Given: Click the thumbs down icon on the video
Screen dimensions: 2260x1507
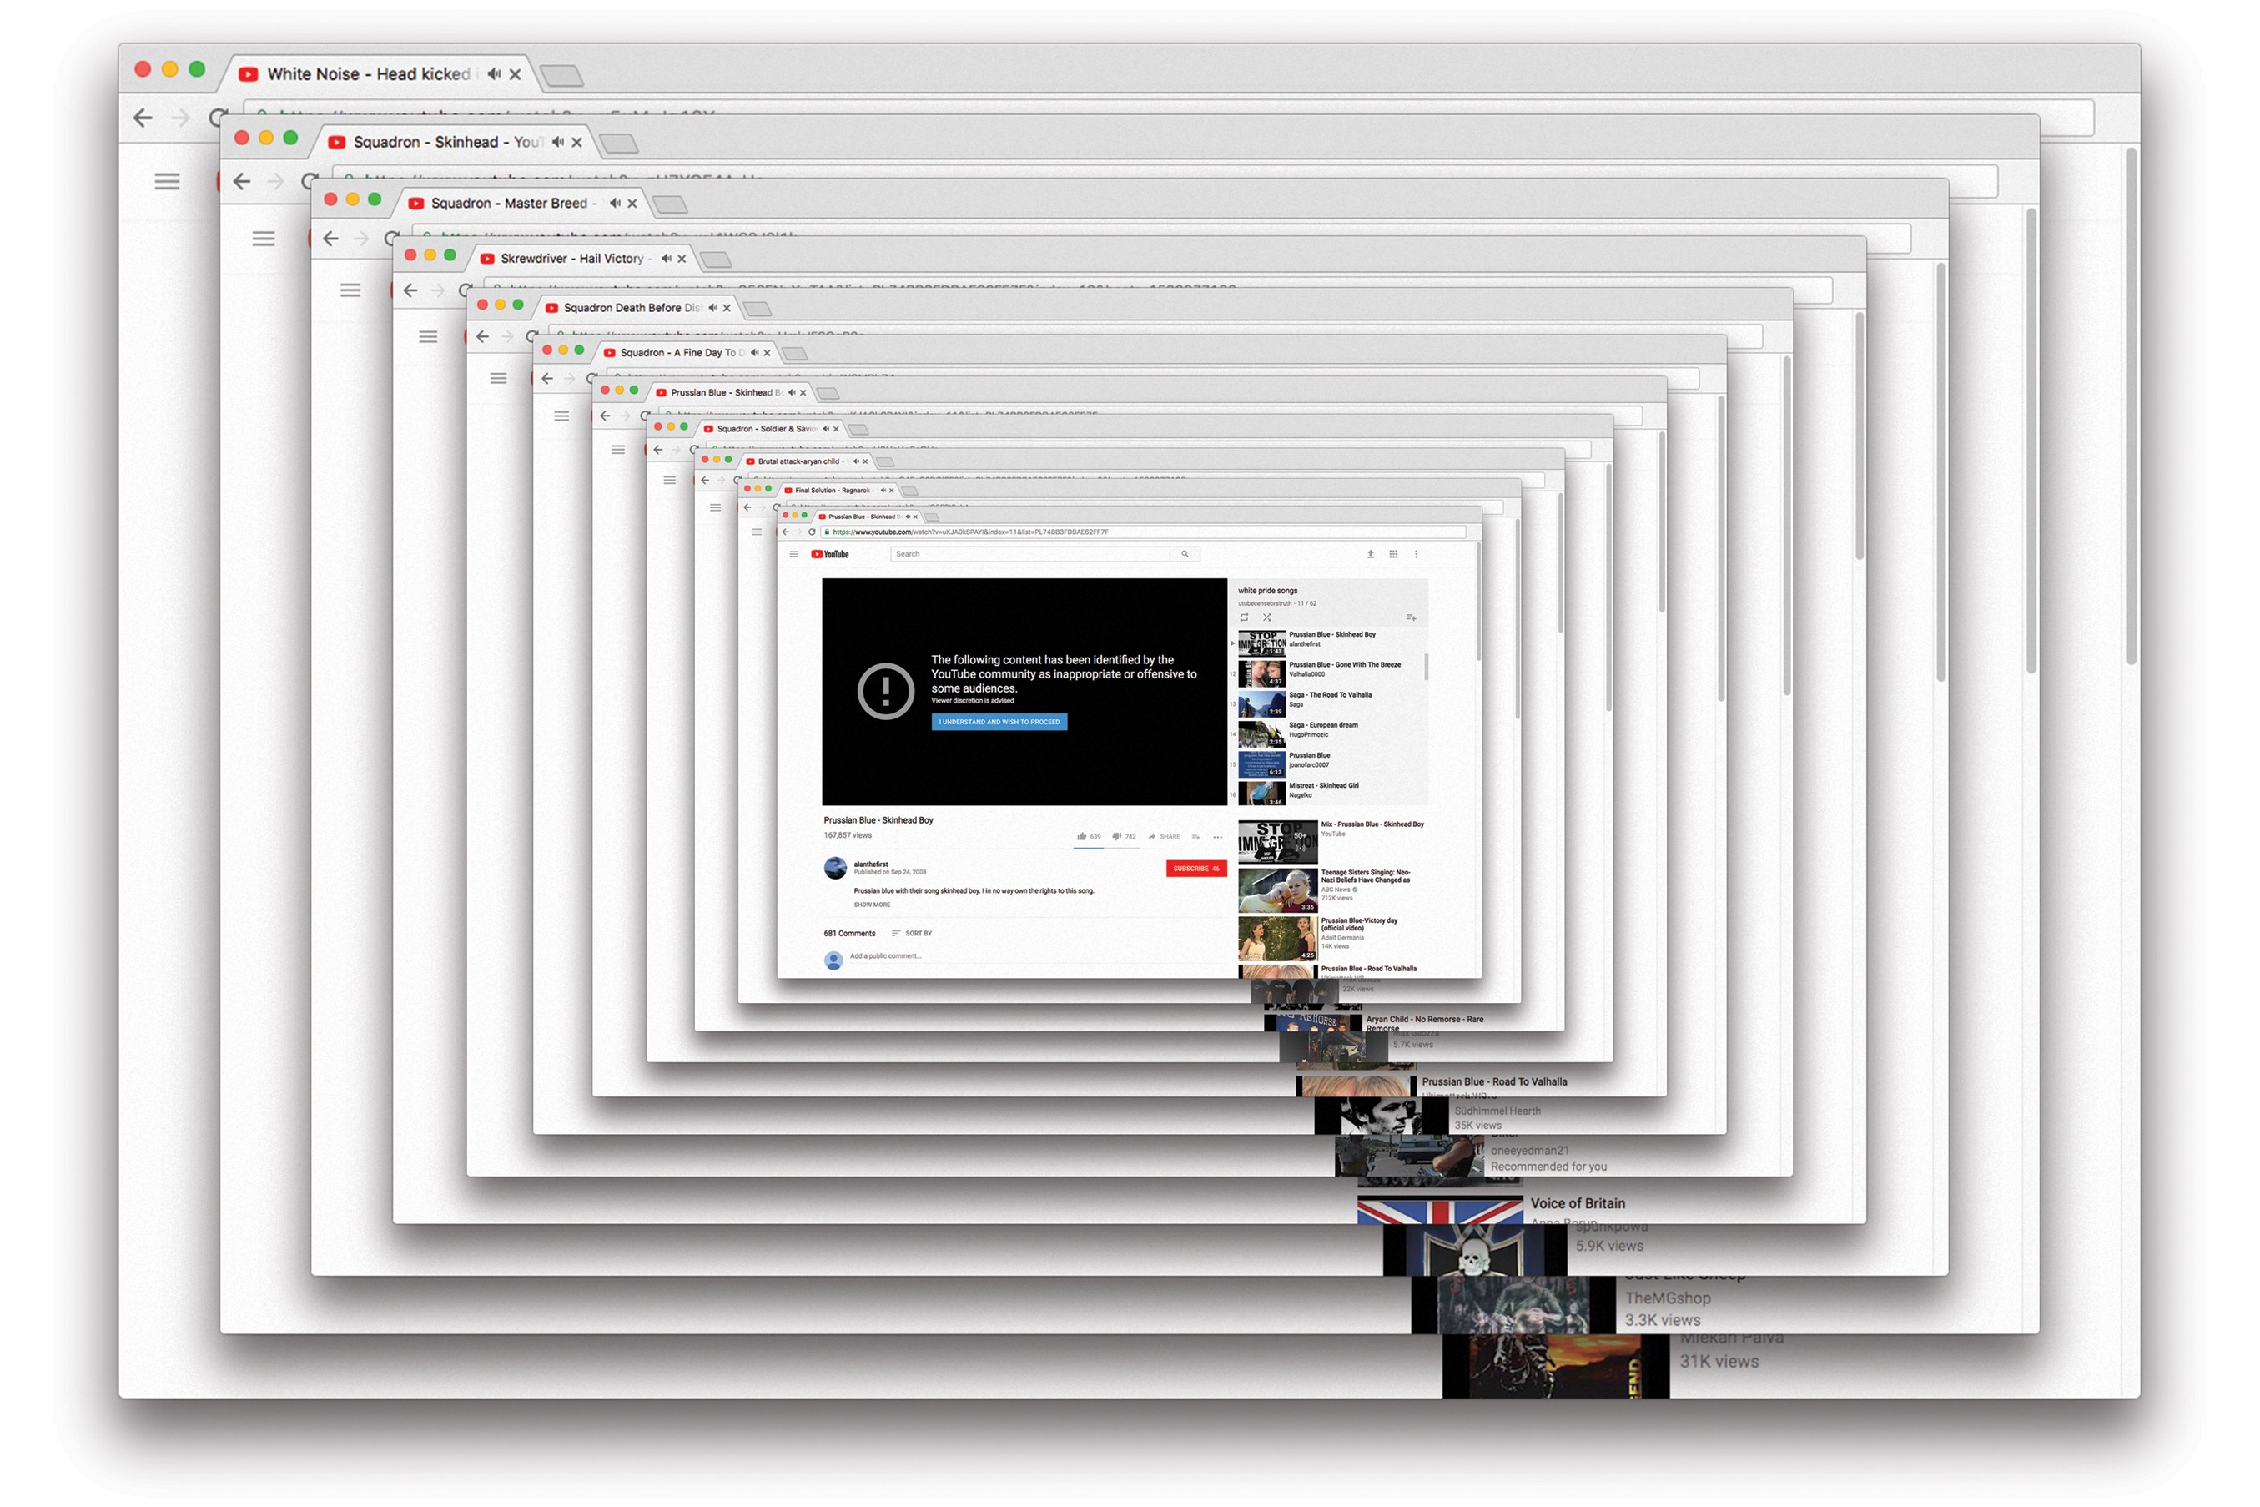Looking at the screenshot, I should [1110, 834].
